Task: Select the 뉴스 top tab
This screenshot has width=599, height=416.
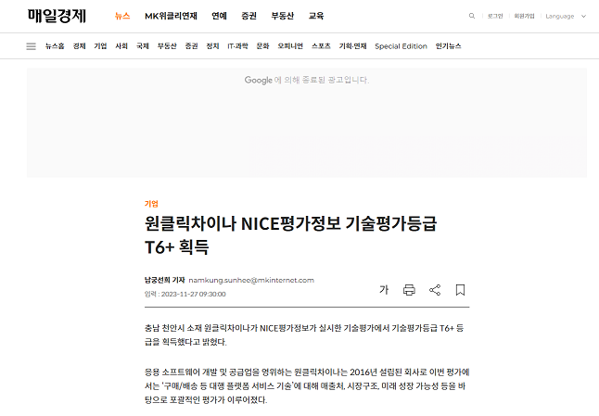Action: 122,16
